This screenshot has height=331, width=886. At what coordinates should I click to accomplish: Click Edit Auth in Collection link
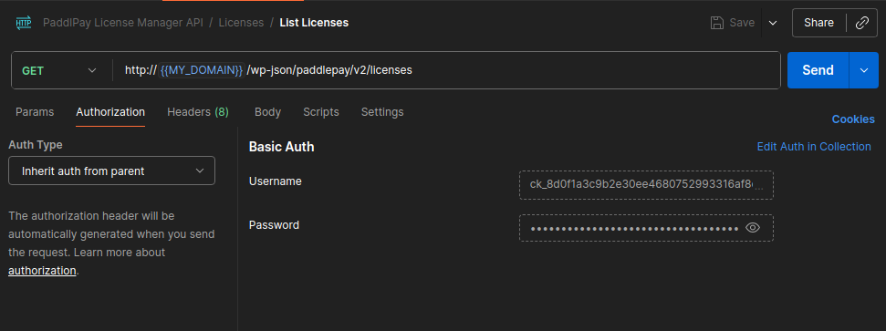click(814, 146)
